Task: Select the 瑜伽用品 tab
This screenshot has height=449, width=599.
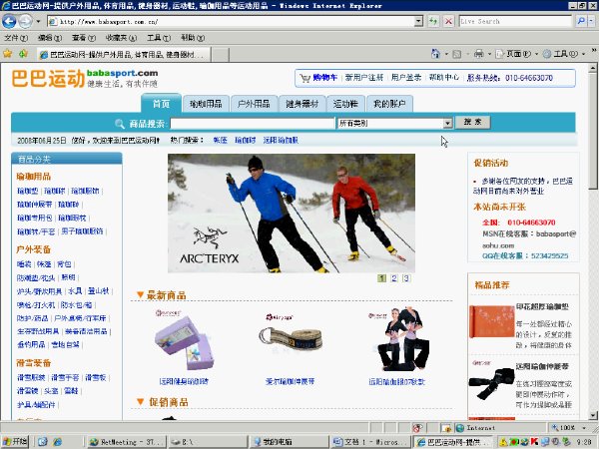Action: [x=206, y=104]
